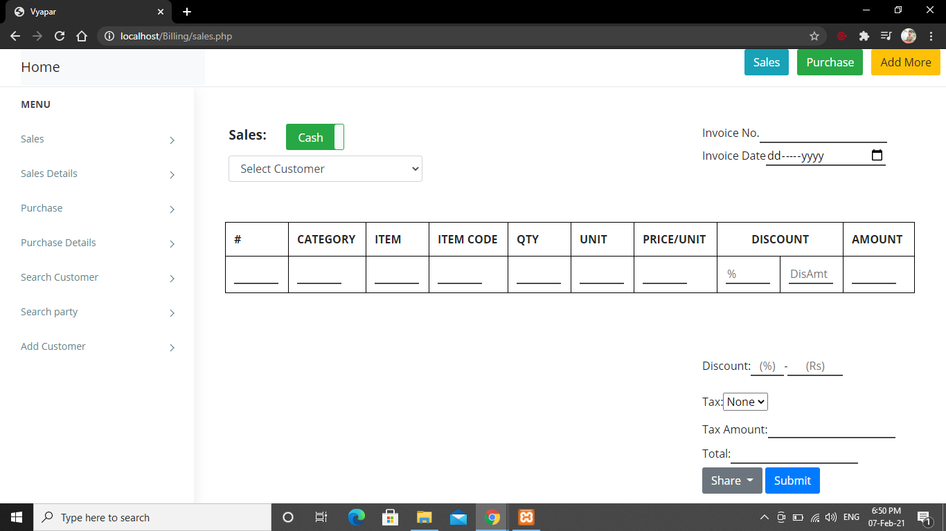Open the Windows notification center
Image resolution: width=946 pixels, height=531 pixels.
tap(924, 517)
